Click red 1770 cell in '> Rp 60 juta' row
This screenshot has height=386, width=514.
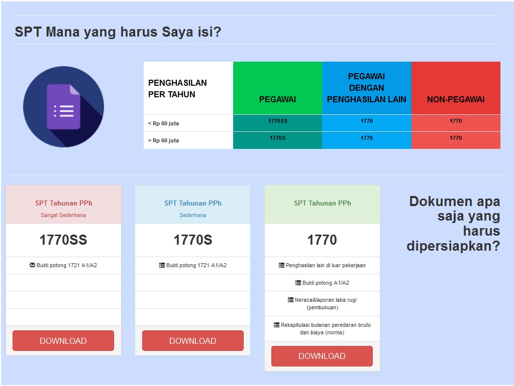[456, 140]
